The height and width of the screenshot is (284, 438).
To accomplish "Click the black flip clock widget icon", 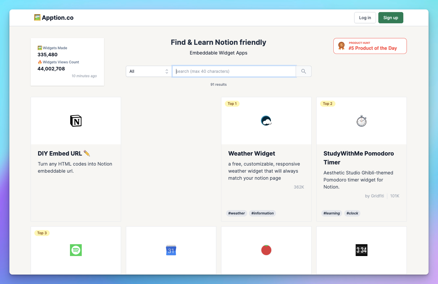I will point(361,250).
